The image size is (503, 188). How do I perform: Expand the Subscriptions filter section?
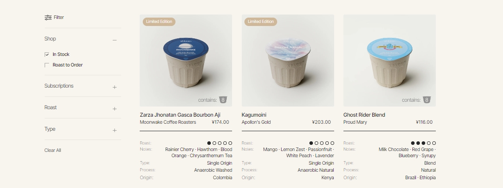click(x=114, y=87)
